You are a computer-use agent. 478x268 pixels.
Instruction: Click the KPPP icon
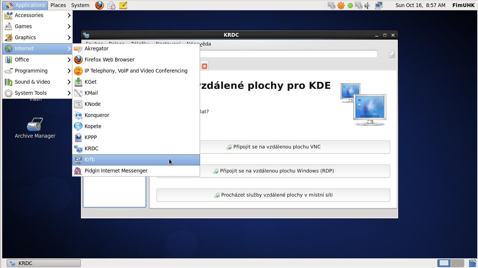coord(78,137)
